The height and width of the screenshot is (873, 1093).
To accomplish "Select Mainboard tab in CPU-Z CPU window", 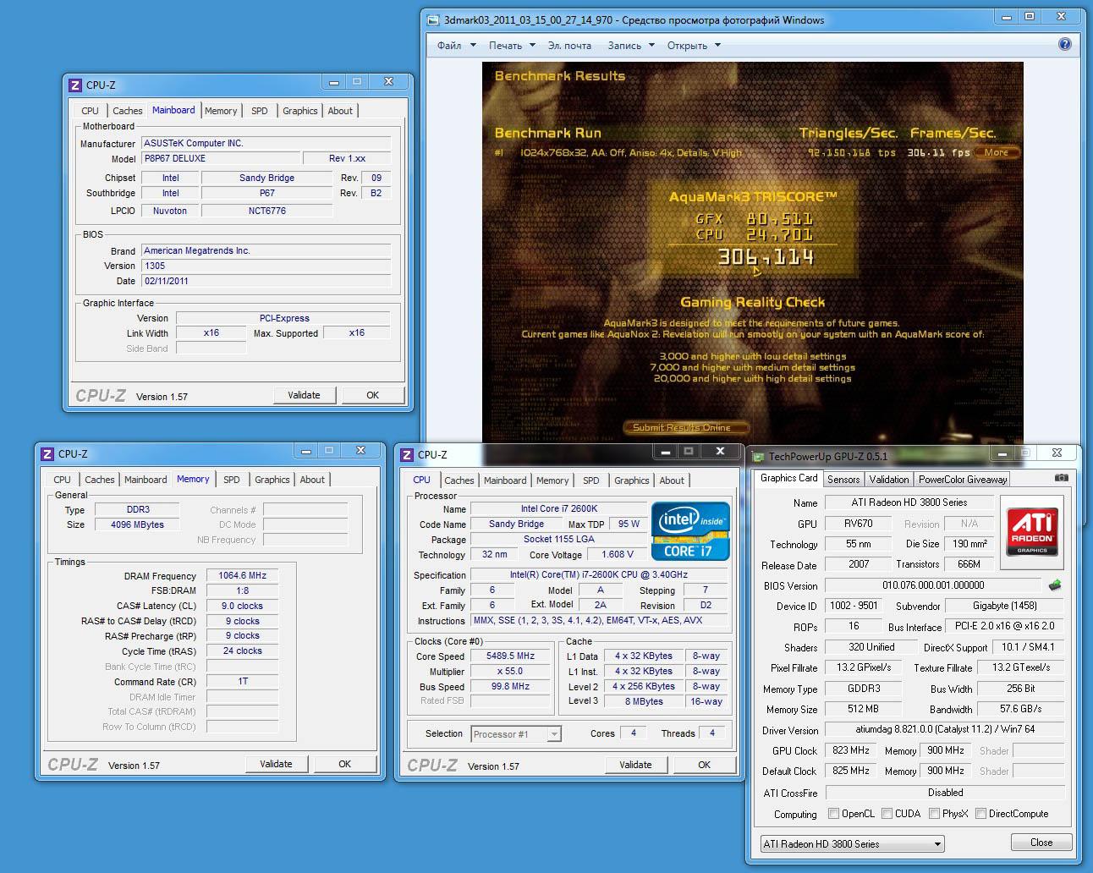I will [505, 480].
